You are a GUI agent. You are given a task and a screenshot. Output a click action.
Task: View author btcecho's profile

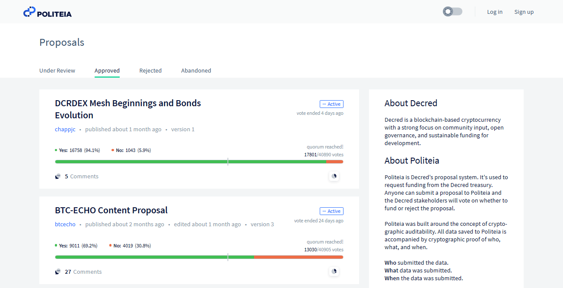pyautogui.click(x=65, y=224)
